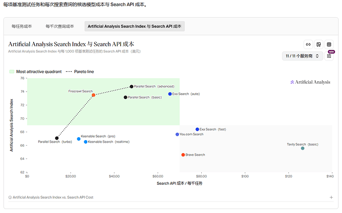Toggle Most attractive quadrant legend entry
The image size is (342, 213).
[x=36, y=71]
